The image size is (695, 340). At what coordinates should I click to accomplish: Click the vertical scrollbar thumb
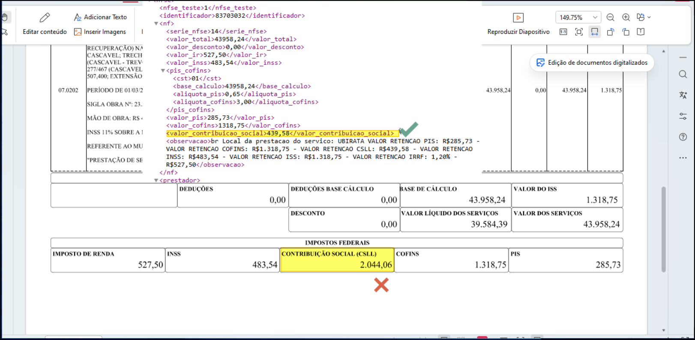(664, 229)
